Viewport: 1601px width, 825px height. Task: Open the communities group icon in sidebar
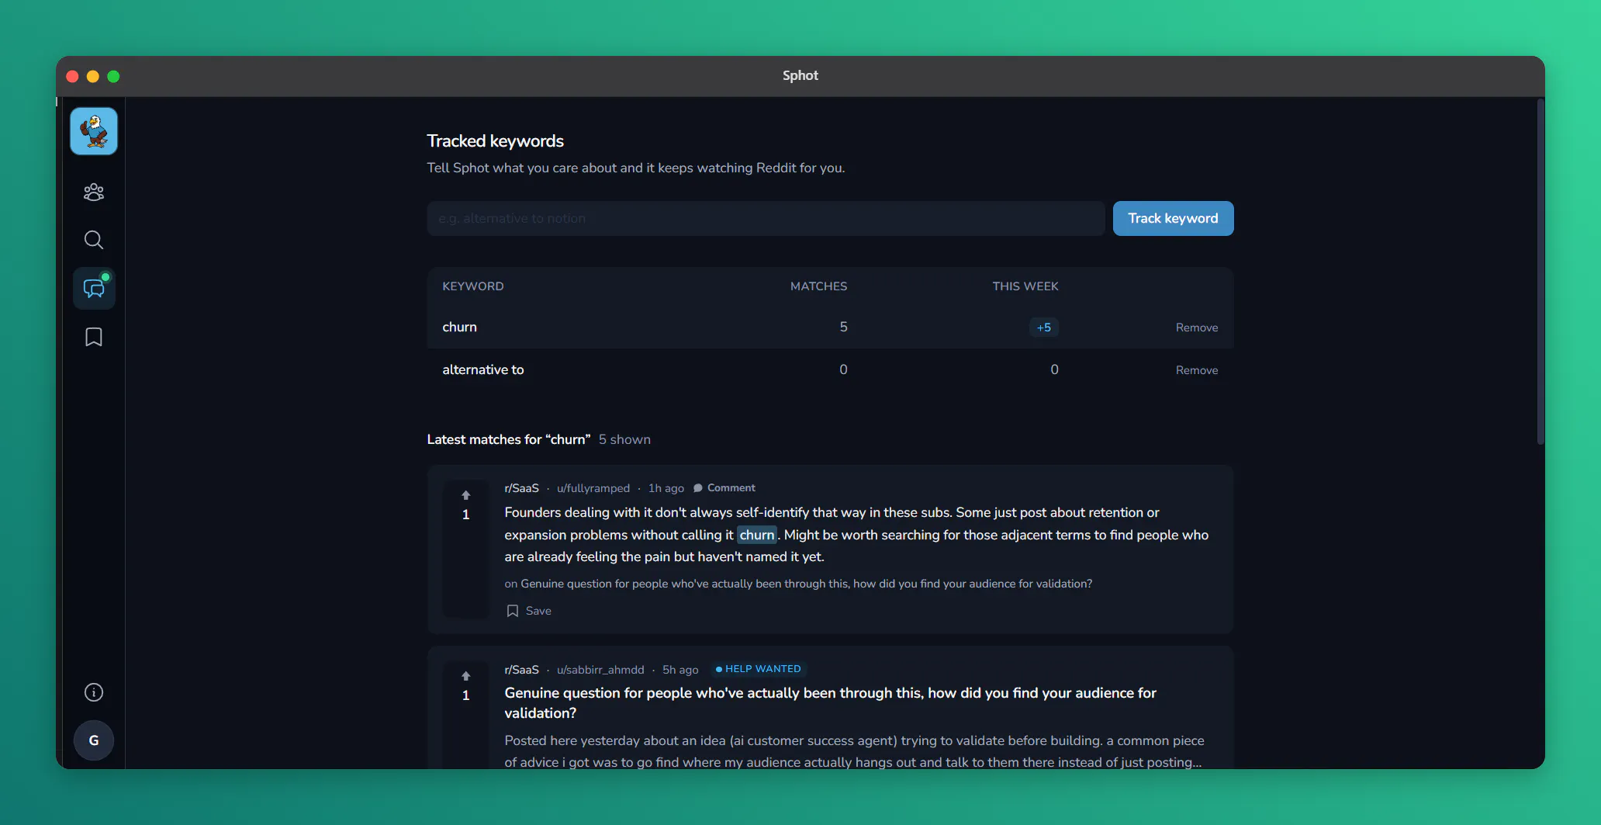tap(94, 192)
